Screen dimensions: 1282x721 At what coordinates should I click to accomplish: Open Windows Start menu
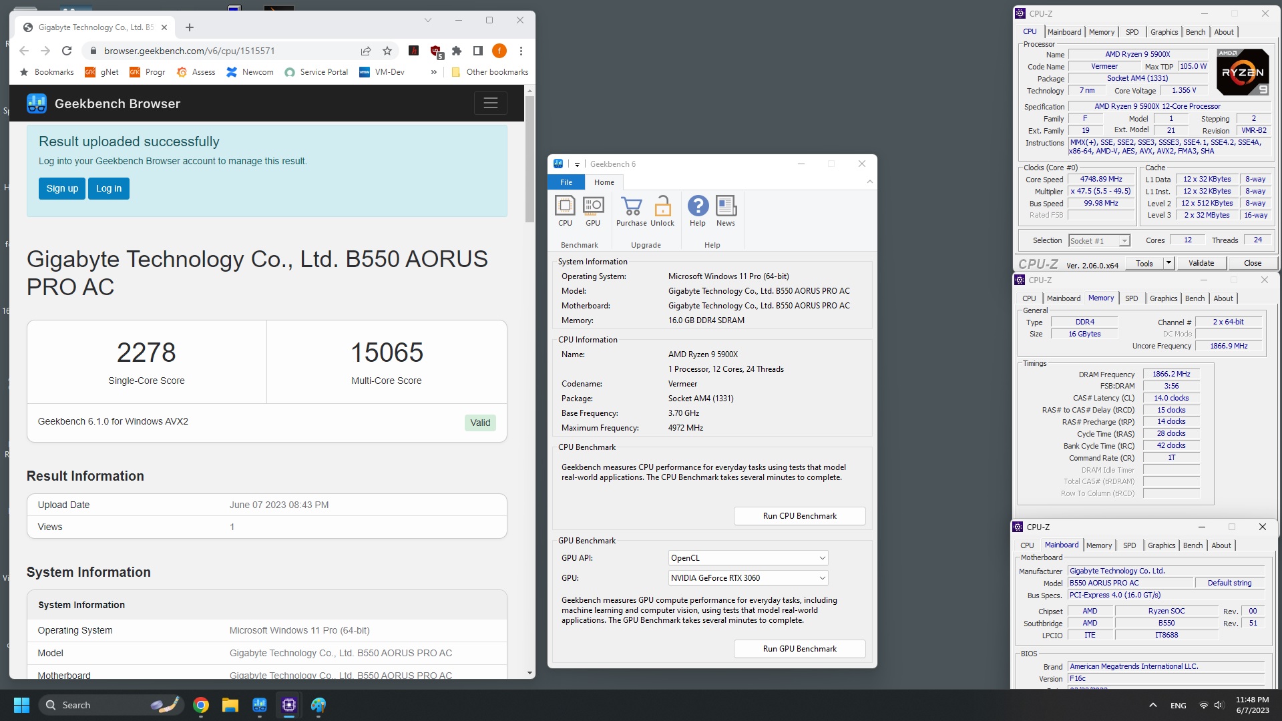tap(21, 705)
